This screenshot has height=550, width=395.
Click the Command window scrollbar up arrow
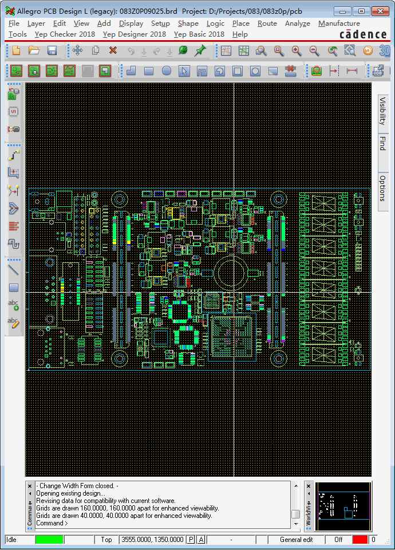pyautogui.click(x=296, y=486)
